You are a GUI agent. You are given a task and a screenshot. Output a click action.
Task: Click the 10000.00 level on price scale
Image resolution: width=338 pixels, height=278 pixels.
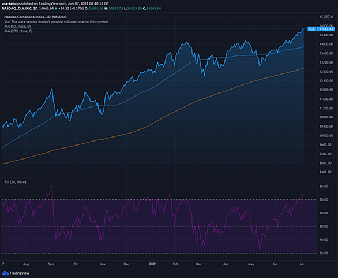(x=326, y=135)
